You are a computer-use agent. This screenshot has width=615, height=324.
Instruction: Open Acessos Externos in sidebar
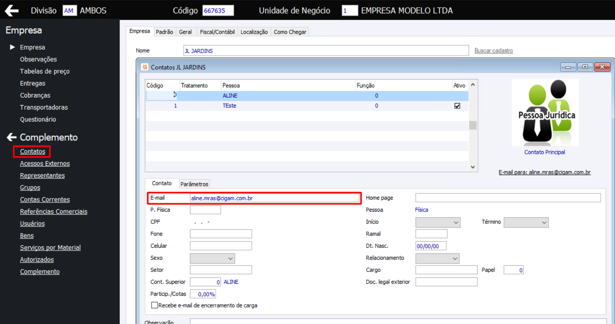45,164
